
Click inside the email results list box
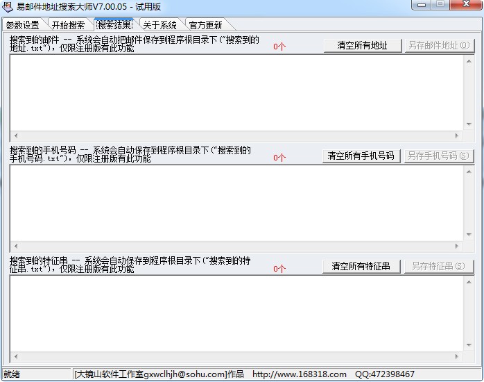pos(236,92)
